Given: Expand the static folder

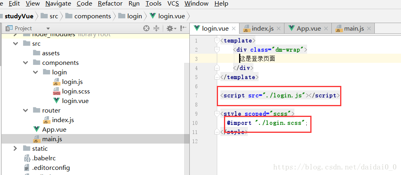Looking at the screenshot, I should click(x=16, y=149).
